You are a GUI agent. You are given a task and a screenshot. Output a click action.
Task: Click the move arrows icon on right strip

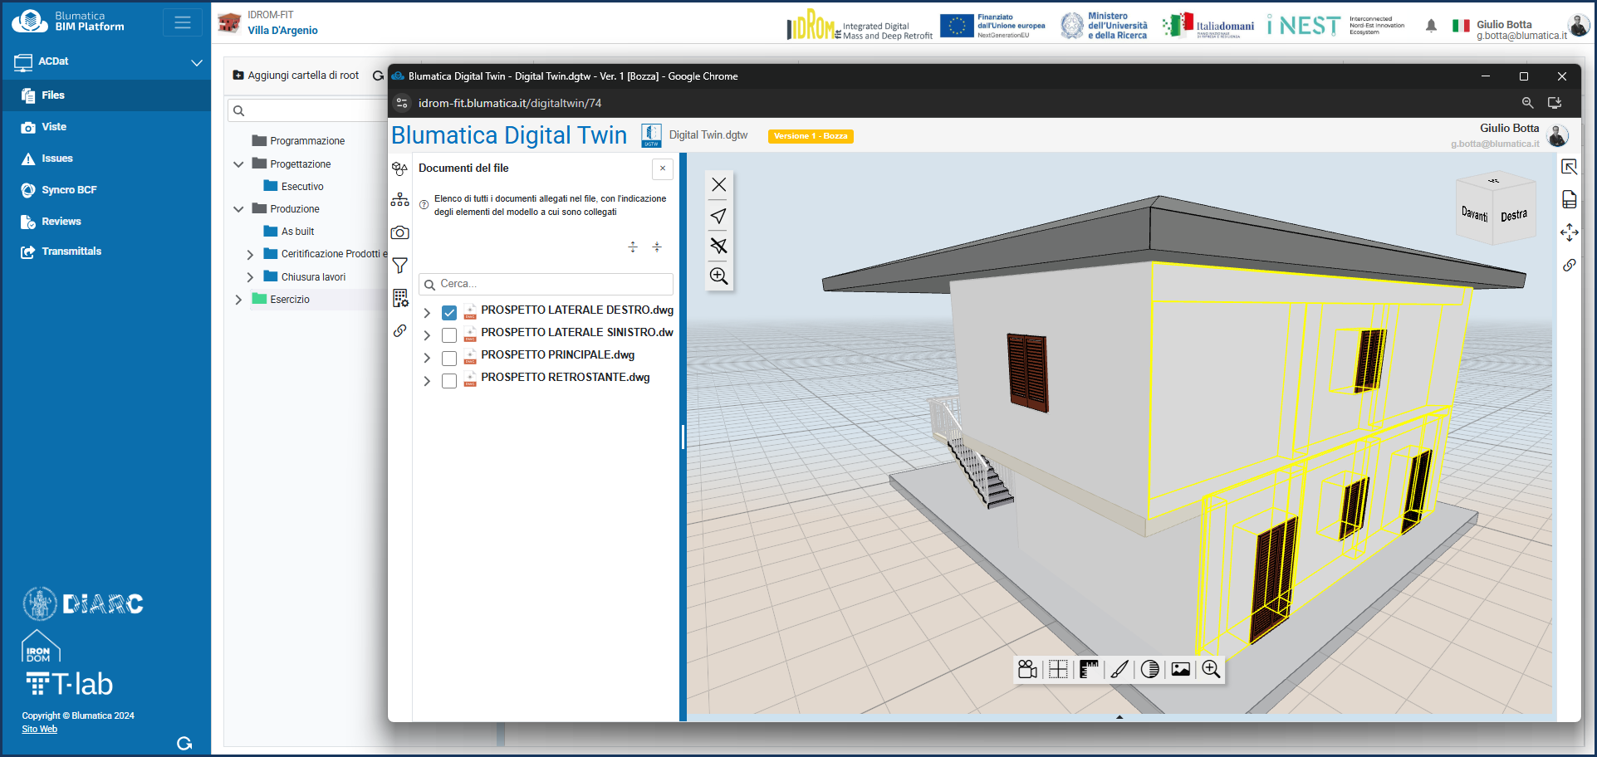(1569, 232)
